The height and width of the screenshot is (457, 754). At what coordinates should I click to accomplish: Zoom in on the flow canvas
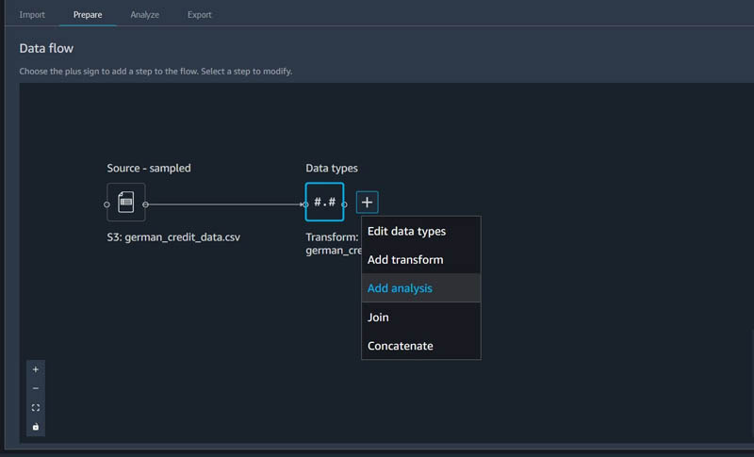click(x=36, y=369)
